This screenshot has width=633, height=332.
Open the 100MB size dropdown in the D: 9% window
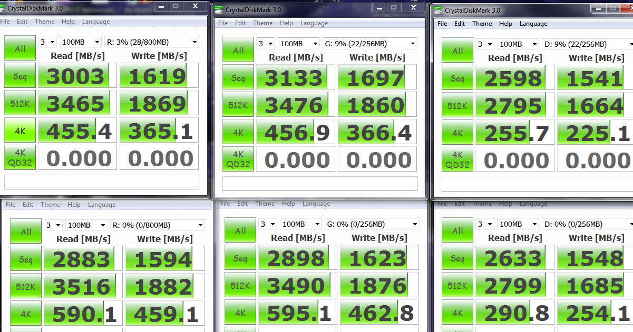(x=518, y=44)
